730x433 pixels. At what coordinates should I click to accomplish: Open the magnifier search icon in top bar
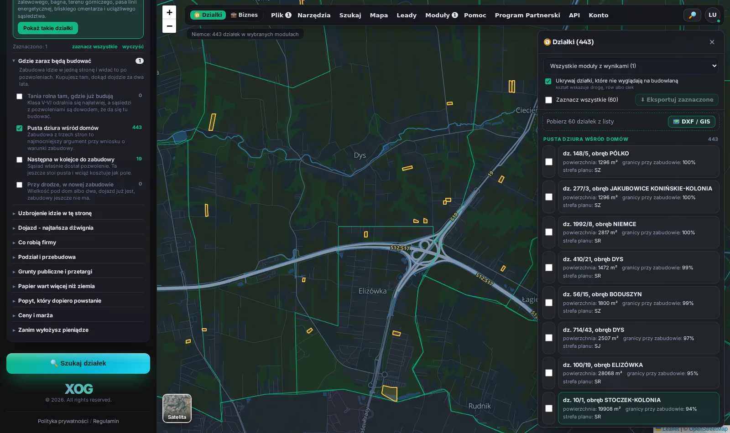(692, 15)
